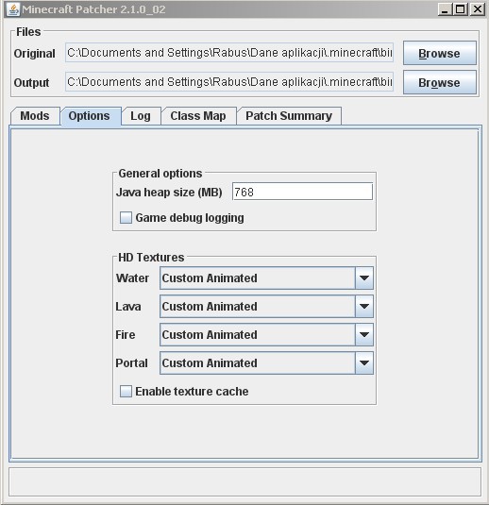Maximize the Minecraft Patcher window
This screenshot has width=489, height=505.
pyautogui.click(x=461, y=9)
